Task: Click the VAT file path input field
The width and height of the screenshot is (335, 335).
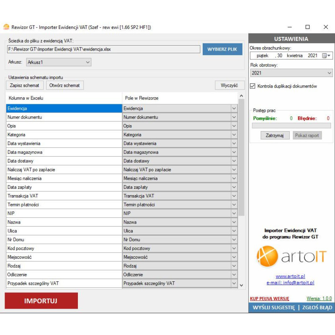Action: pos(104,49)
